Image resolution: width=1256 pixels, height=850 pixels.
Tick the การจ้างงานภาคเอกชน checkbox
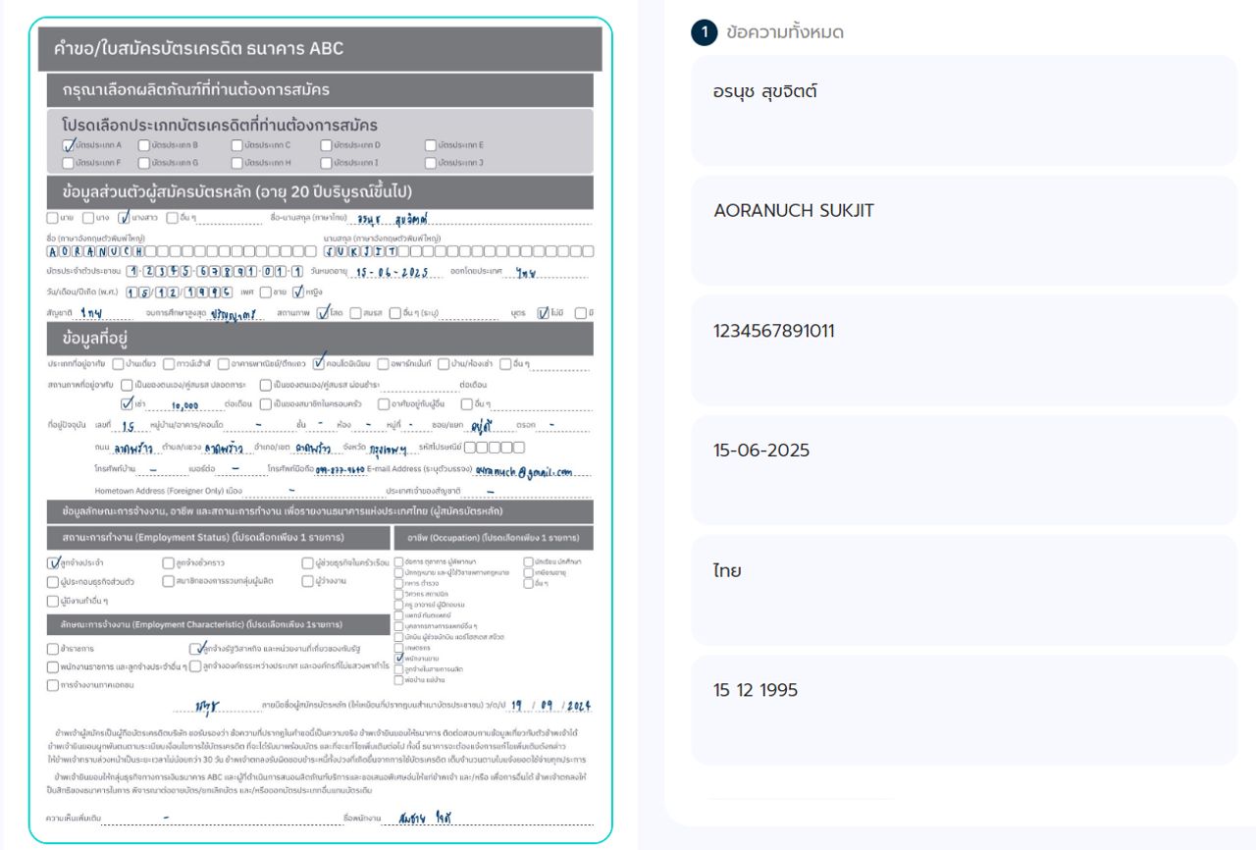[x=53, y=685]
